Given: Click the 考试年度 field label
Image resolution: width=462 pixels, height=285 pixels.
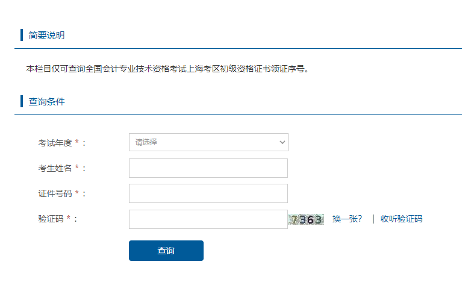Looking at the screenshot, I should pos(55,143).
